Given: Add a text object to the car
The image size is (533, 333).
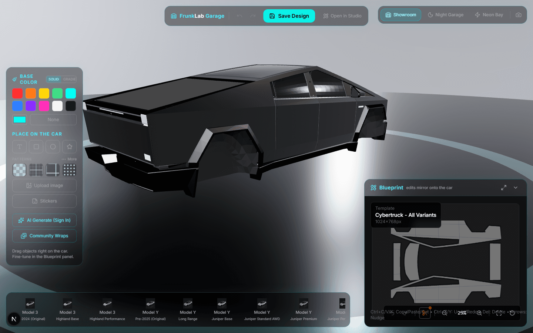Looking at the screenshot, I should [20, 147].
